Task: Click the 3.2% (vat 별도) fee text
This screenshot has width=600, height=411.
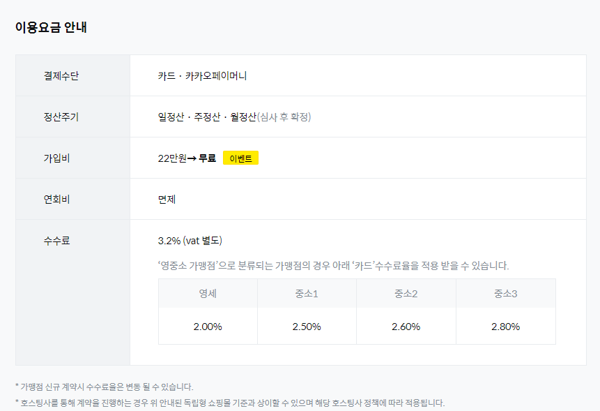Action: pyautogui.click(x=190, y=241)
